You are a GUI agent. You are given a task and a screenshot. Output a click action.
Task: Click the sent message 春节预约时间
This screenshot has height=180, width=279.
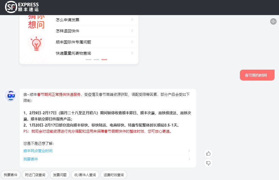(257, 75)
